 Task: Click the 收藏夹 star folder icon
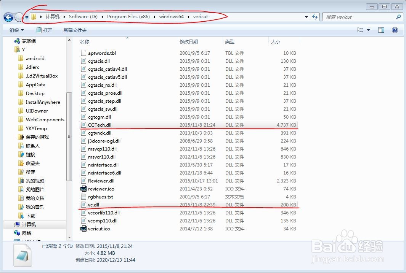pyautogui.click(x=21, y=163)
